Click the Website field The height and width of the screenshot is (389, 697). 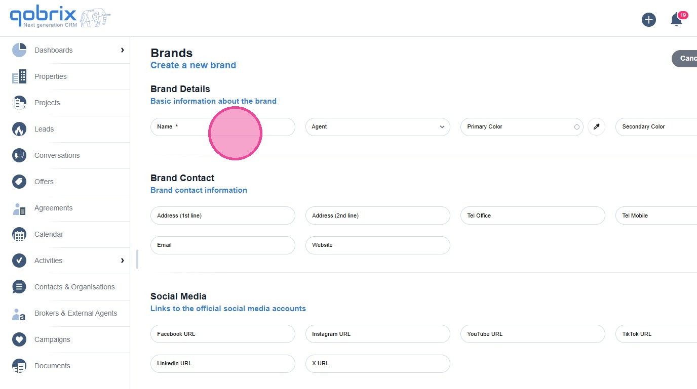coord(377,245)
